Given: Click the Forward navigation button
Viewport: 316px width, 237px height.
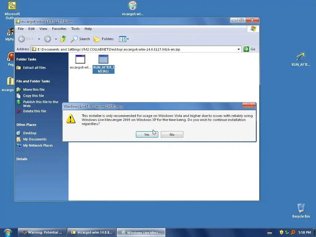Looking at the screenshot, I should coord(48,39).
